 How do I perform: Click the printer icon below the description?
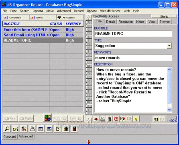[103, 119]
